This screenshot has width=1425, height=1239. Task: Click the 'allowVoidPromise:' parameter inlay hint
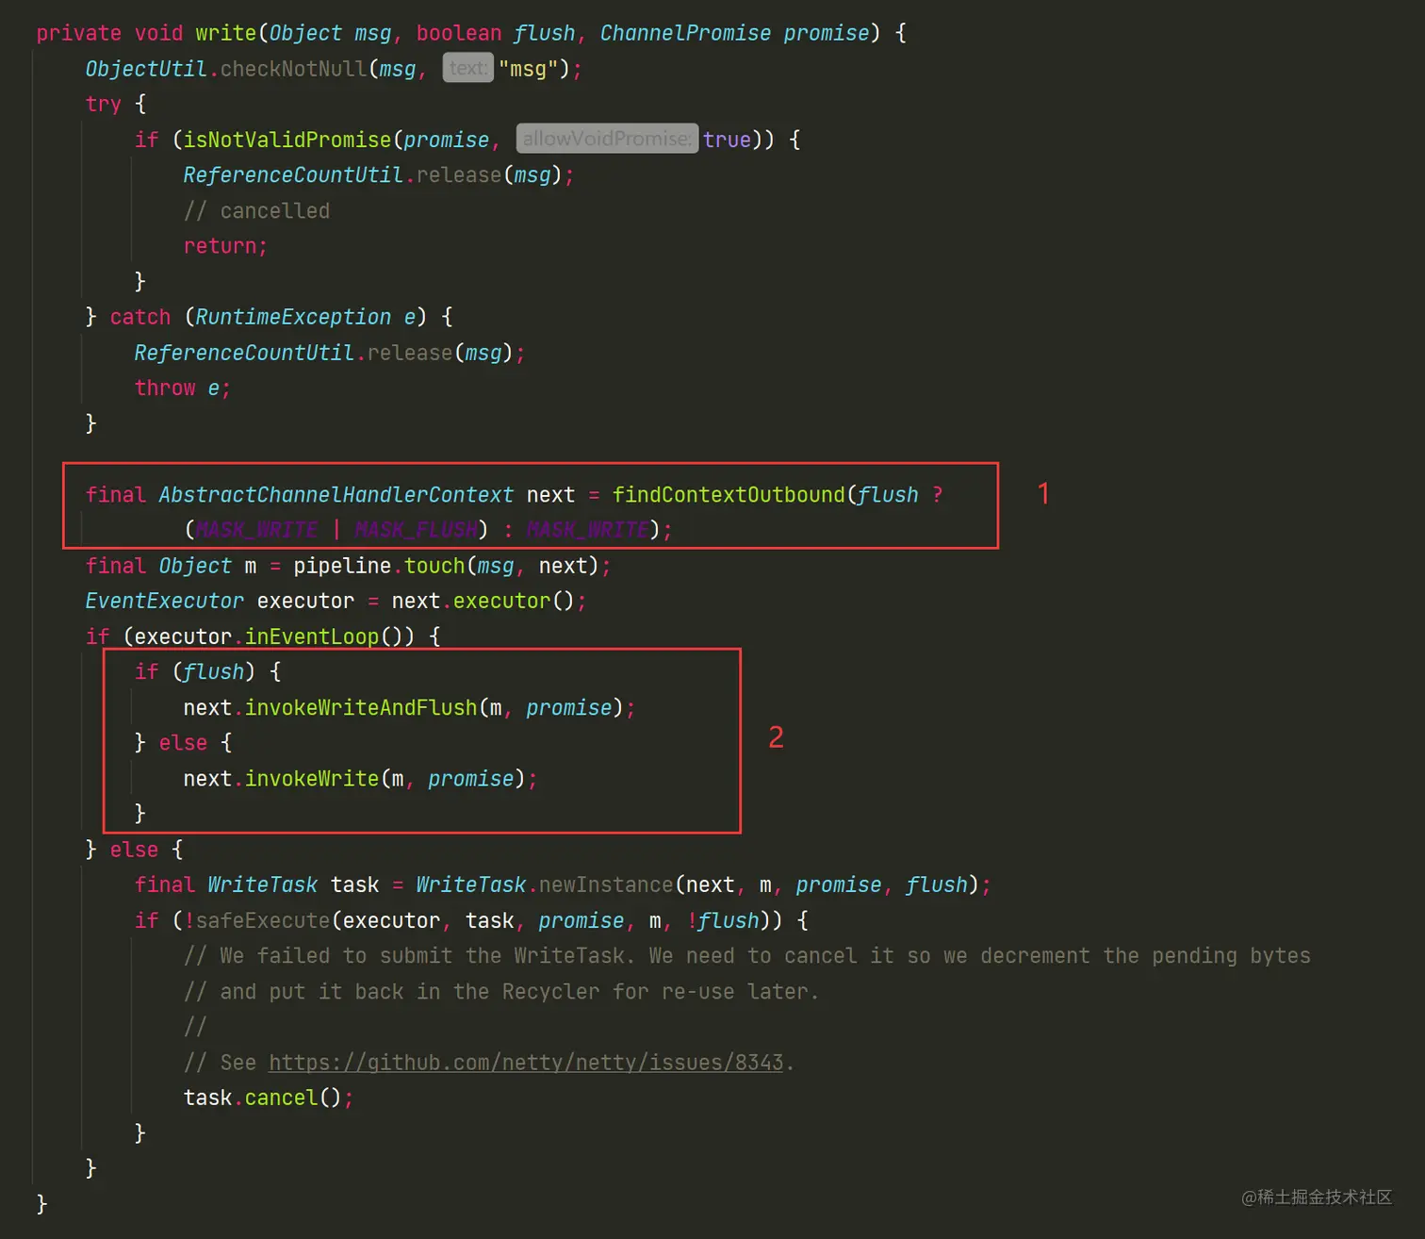(x=607, y=139)
